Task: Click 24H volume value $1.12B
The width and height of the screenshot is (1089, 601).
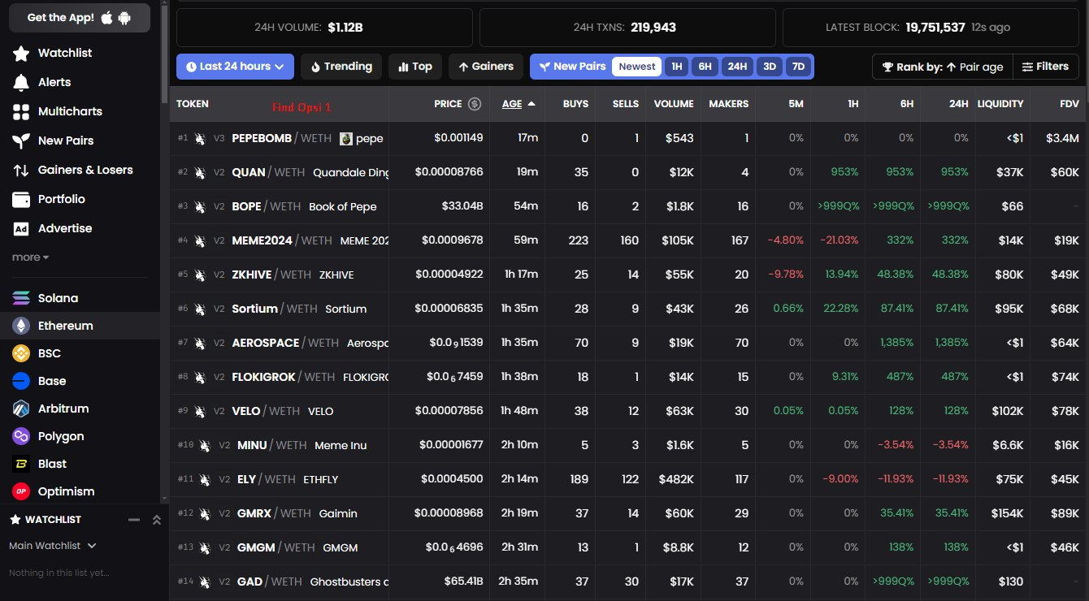Action: click(x=345, y=28)
